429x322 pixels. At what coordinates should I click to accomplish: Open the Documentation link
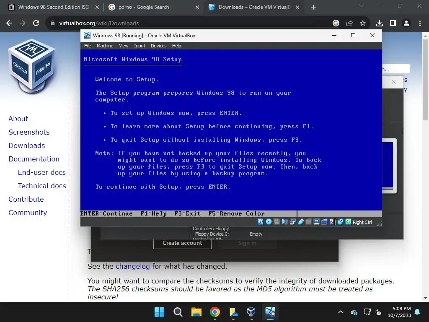click(x=34, y=159)
